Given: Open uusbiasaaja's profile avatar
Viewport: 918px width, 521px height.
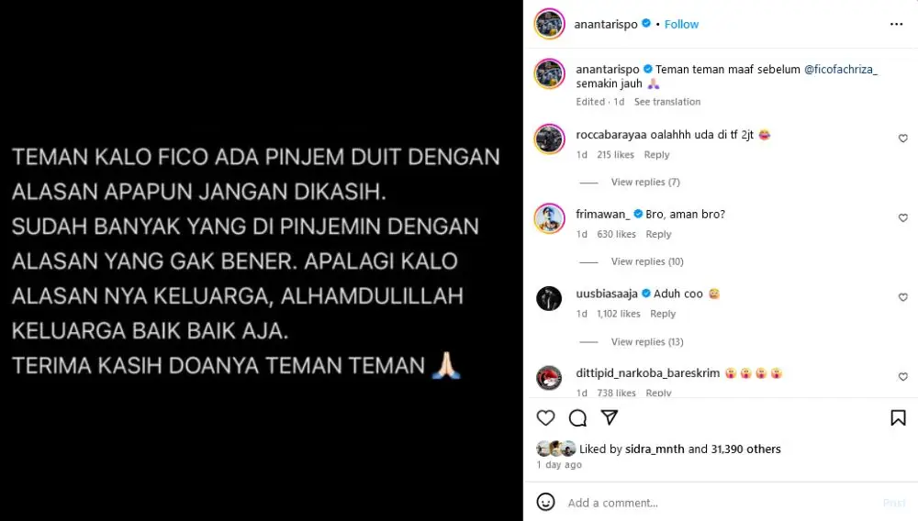Looking at the screenshot, I should click(549, 299).
